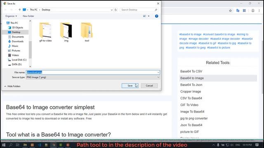The width and height of the screenshot is (264, 148).
Task: Click the #base64 to picture tag
Action: pos(219,48)
